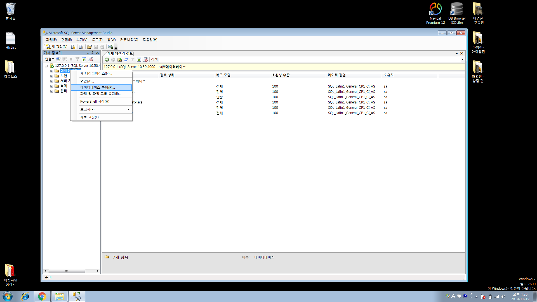Click the Print icon in main toolbar
The width and height of the screenshot is (537, 302).
pyautogui.click(x=102, y=47)
